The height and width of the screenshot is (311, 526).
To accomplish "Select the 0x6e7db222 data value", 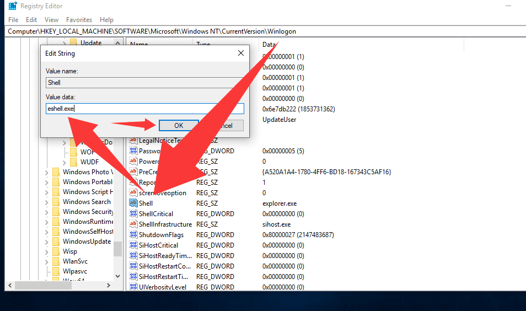I will [298, 109].
